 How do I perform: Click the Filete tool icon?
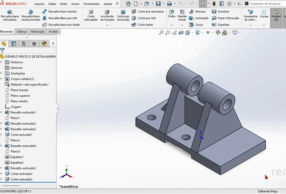tap(172, 12)
